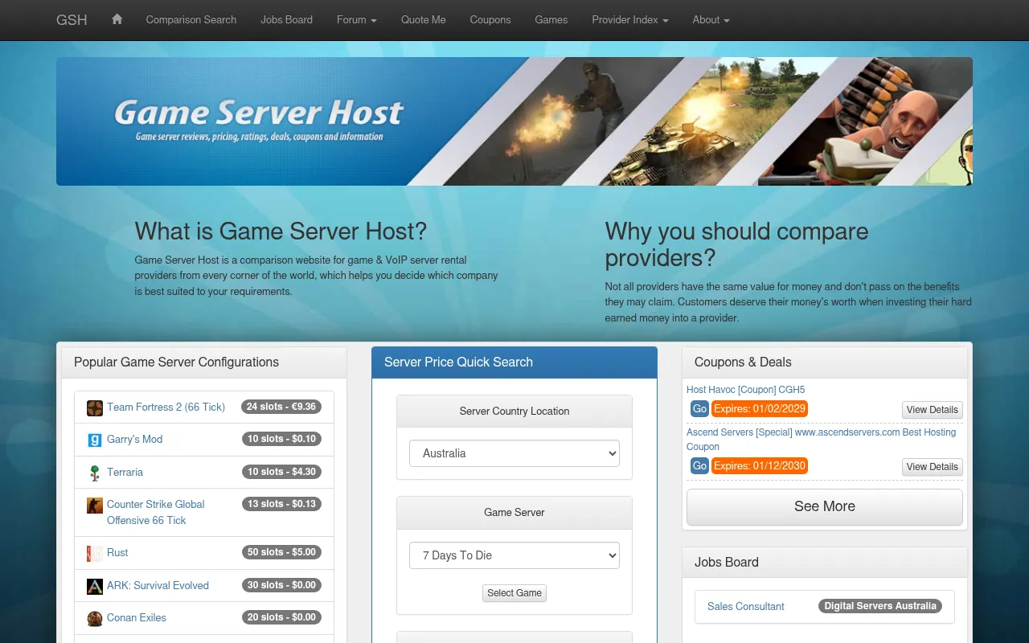
Task: Open the Conan Exiles link
Action: click(x=137, y=617)
